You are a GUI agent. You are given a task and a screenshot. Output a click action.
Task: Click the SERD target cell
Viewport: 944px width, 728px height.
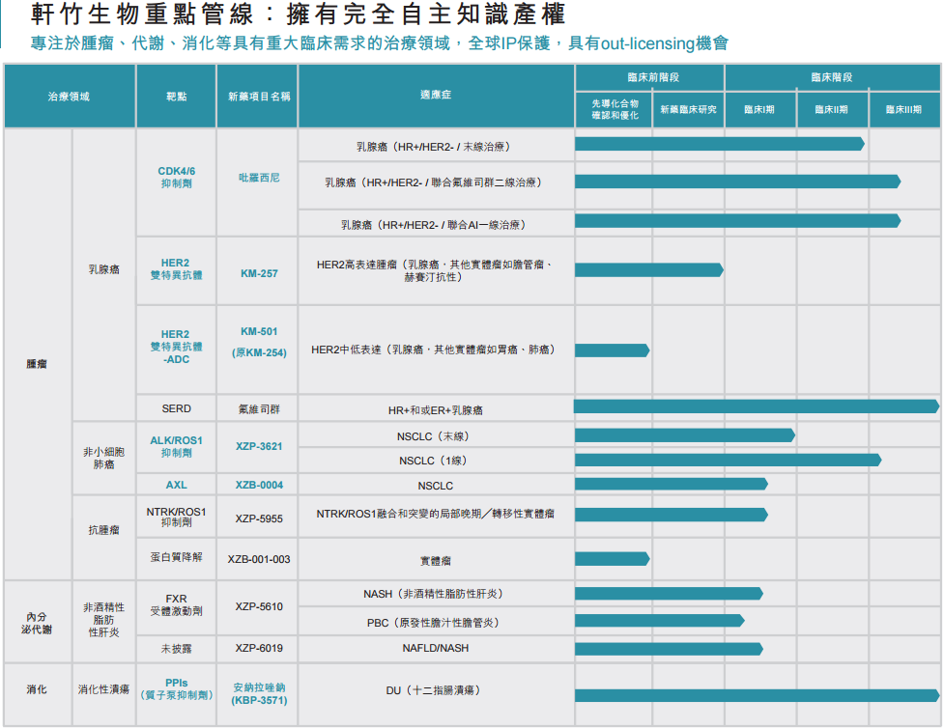[x=177, y=409]
